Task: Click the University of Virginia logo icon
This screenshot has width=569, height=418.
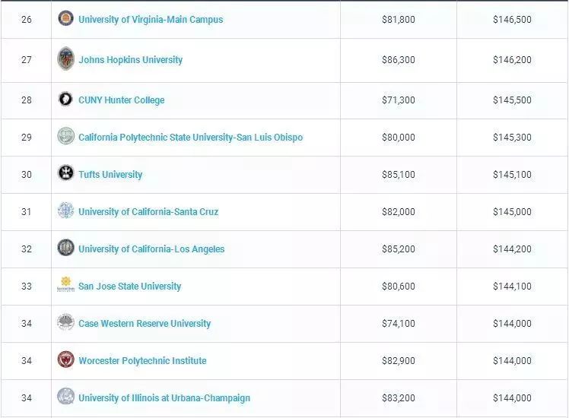Action: click(x=66, y=18)
